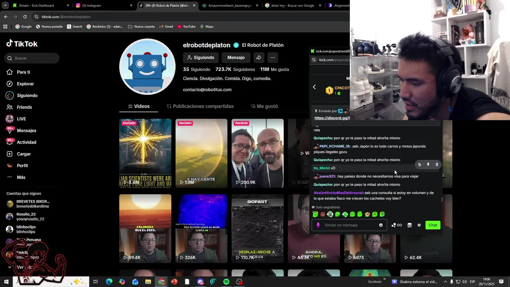The width and height of the screenshot is (510, 287).
Task: Click the Kick points infinity icon
Action: [397, 225]
